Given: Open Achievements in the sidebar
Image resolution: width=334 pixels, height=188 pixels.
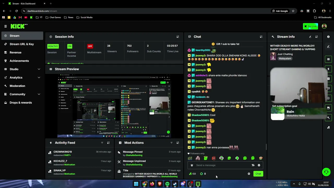Looking at the screenshot, I should (x=22, y=61).
